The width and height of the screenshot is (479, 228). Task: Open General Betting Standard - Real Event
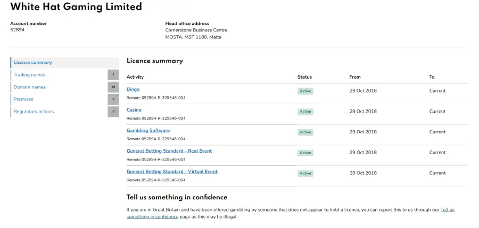[x=169, y=151]
